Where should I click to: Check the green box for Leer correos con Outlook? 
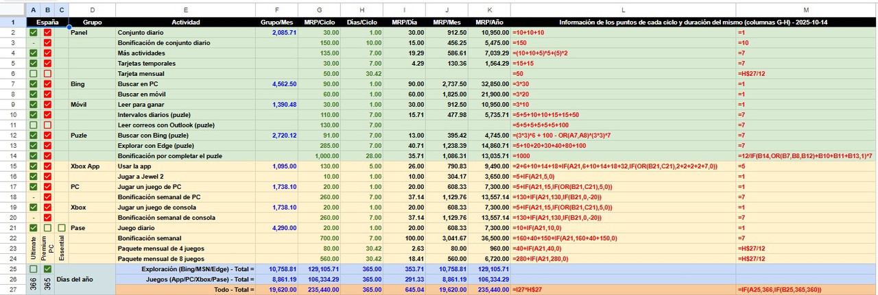click(33, 125)
